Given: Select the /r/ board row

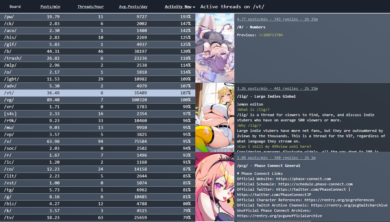Looking at the screenshot, I should pyautogui.click(x=97, y=155).
